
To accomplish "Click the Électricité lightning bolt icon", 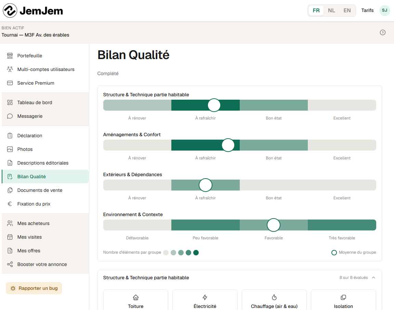I will click(205, 297).
